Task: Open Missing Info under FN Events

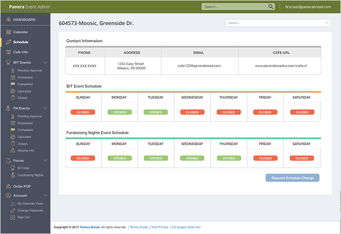Action: [x=26, y=151]
